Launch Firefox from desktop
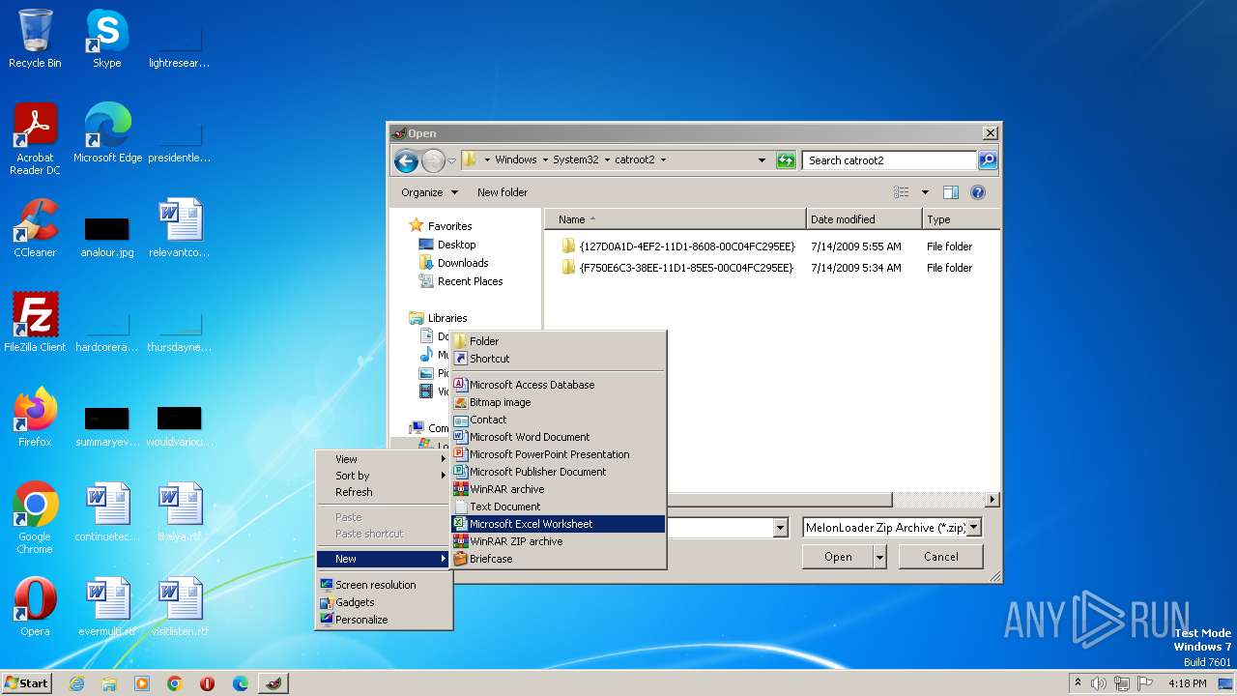 [35, 418]
